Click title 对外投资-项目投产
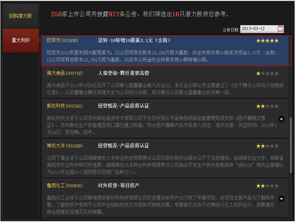Image resolution: width=295 pixels, height=222 pixels. pos(119,186)
